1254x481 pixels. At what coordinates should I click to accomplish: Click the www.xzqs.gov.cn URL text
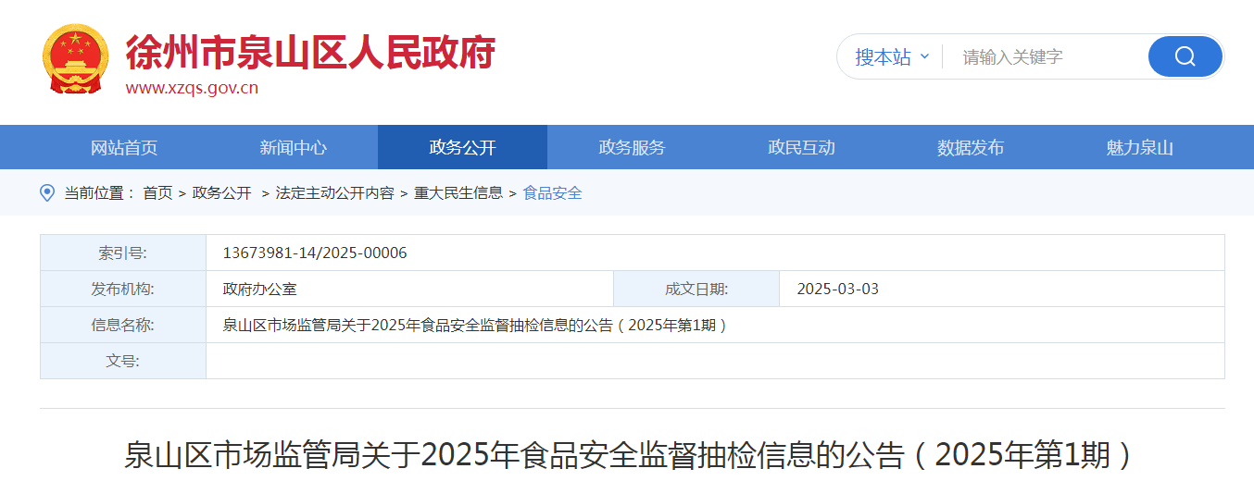pos(192,88)
